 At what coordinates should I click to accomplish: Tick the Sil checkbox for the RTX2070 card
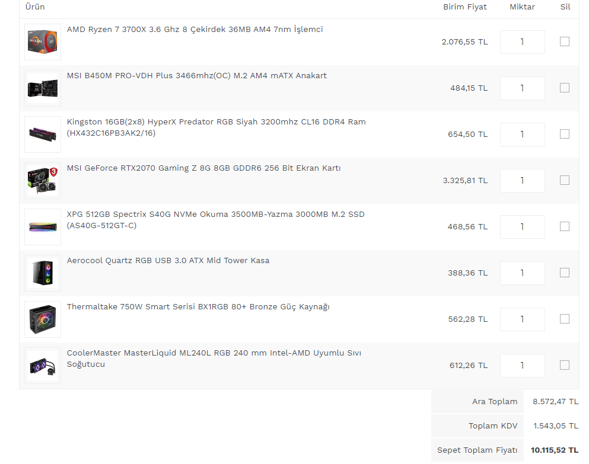pos(564,180)
